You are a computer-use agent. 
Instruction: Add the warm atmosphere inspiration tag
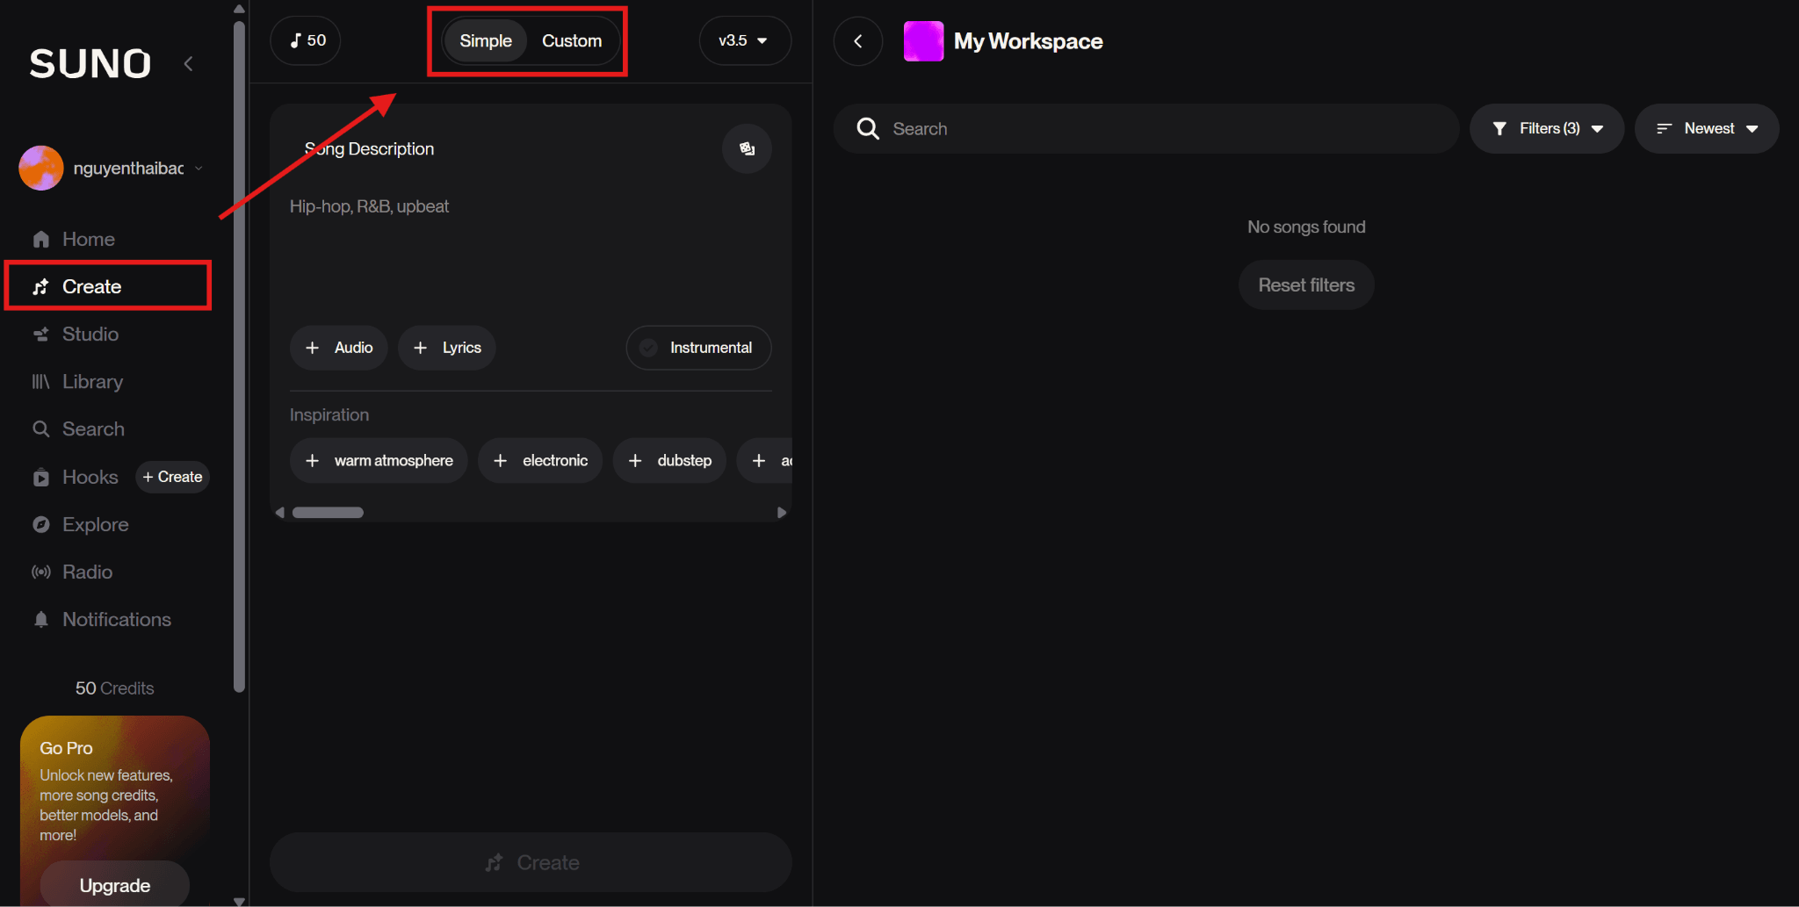point(379,460)
